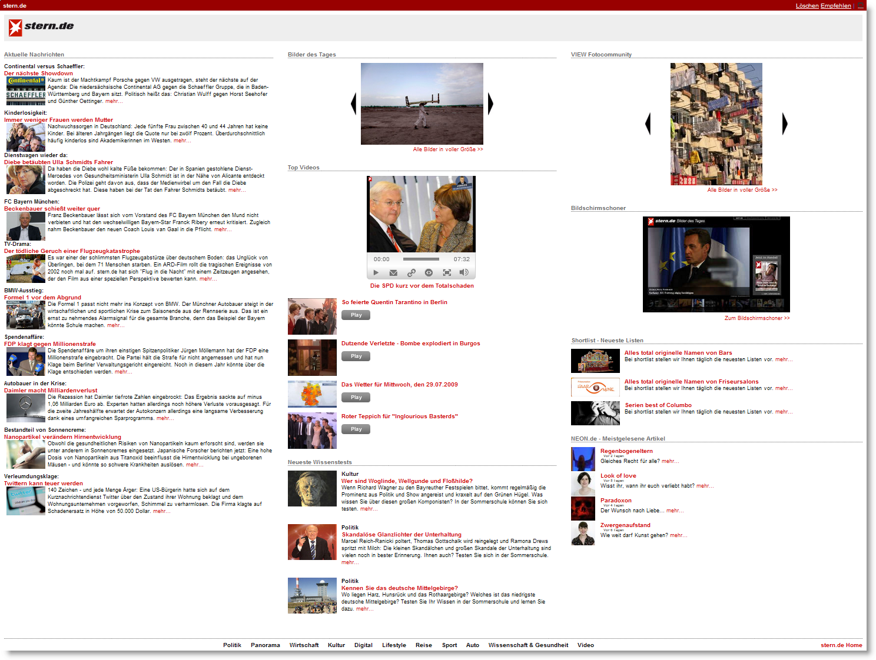Click Play for Das Wetter für Mittwoch
Viewport: 876px width, 660px height.
(356, 398)
